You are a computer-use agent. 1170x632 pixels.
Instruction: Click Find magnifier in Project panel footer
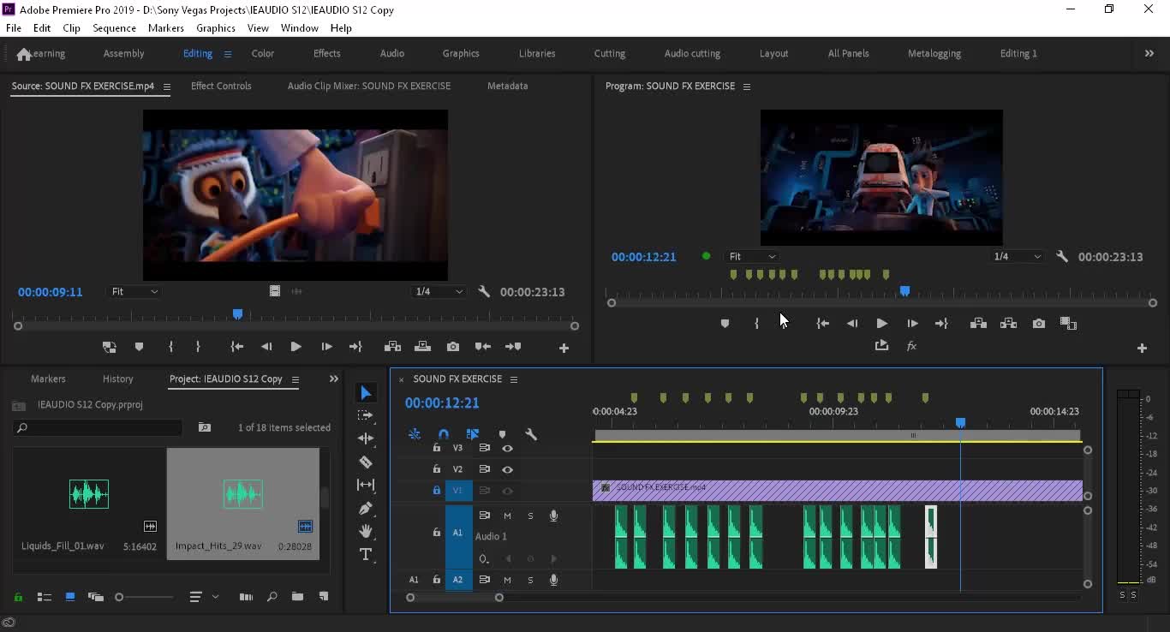(x=272, y=597)
